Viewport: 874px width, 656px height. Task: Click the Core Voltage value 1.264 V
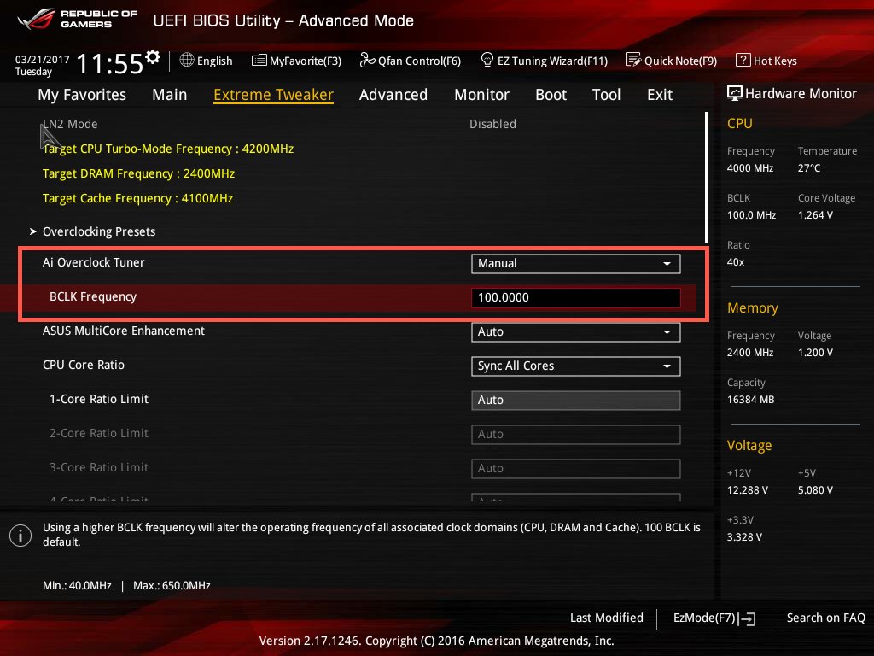coord(815,214)
